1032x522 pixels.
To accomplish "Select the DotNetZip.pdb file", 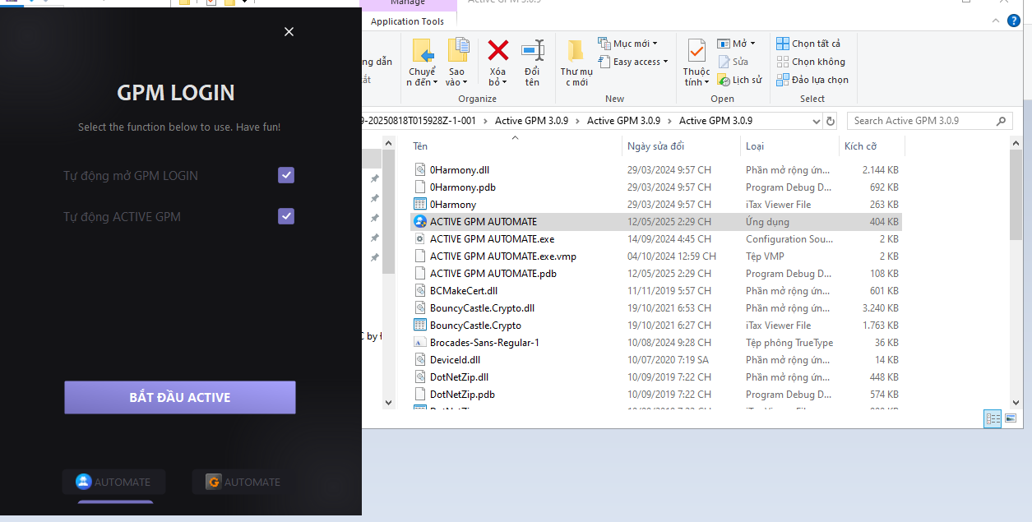I will click(462, 395).
